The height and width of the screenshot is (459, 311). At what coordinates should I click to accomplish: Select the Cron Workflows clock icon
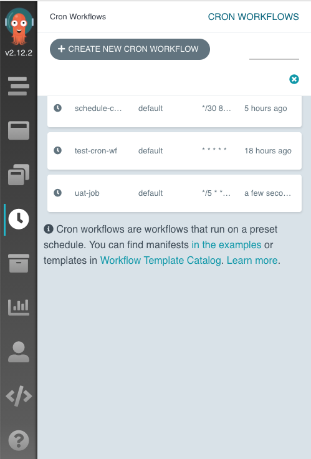coord(19,219)
